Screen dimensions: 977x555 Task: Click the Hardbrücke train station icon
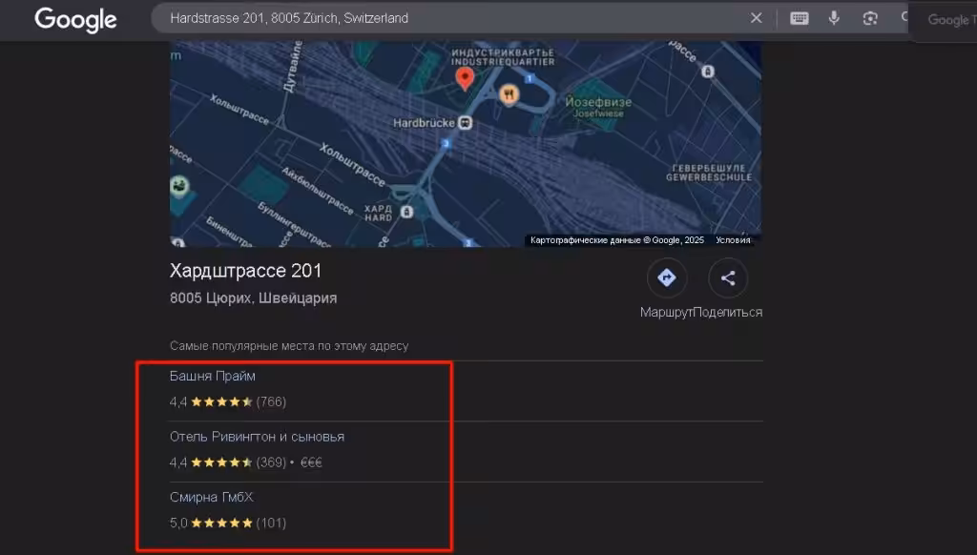(x=465, y=123)
